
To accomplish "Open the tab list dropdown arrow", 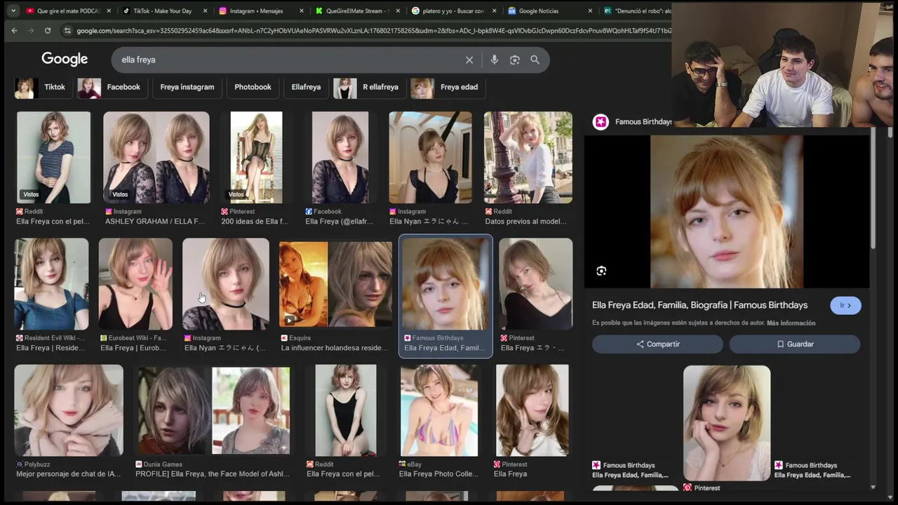I will 13,11.
